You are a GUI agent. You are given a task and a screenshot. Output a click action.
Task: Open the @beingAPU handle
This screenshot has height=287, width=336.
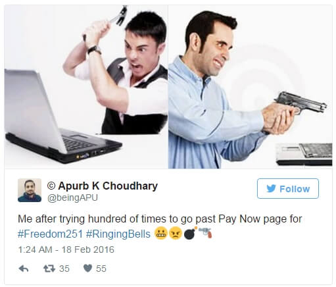coord(72,197)
